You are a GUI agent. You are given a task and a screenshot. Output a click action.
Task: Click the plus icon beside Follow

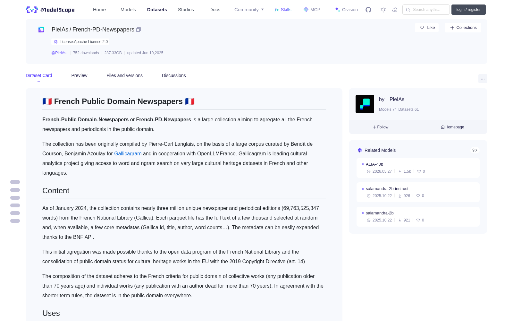tap(374, 127)
